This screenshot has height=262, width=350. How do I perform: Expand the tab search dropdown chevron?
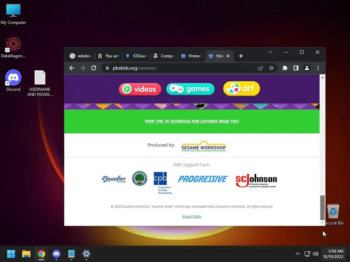click(270, 52)
